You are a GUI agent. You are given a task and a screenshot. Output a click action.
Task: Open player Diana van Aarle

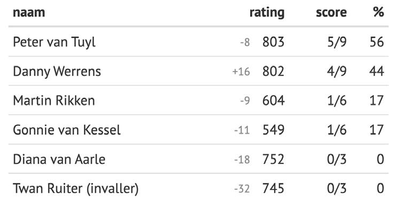pos(59,159)
